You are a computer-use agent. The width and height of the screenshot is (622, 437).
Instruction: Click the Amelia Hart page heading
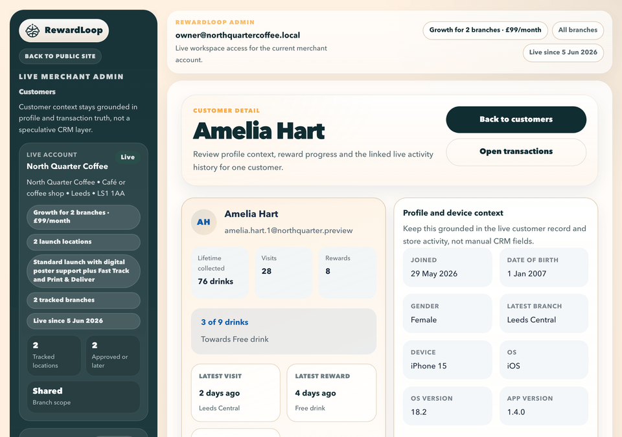click(x=259, y=131)
